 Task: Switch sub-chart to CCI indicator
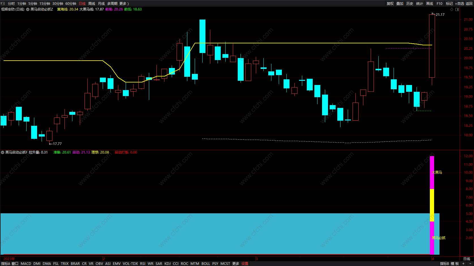click(x=175, y=263)
